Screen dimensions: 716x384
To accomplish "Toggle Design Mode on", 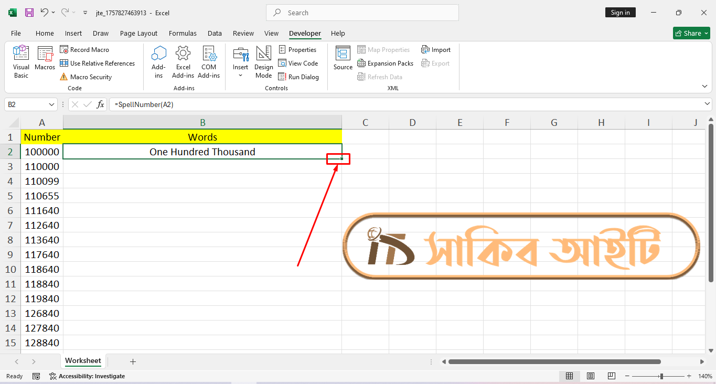I will [264, 62].
